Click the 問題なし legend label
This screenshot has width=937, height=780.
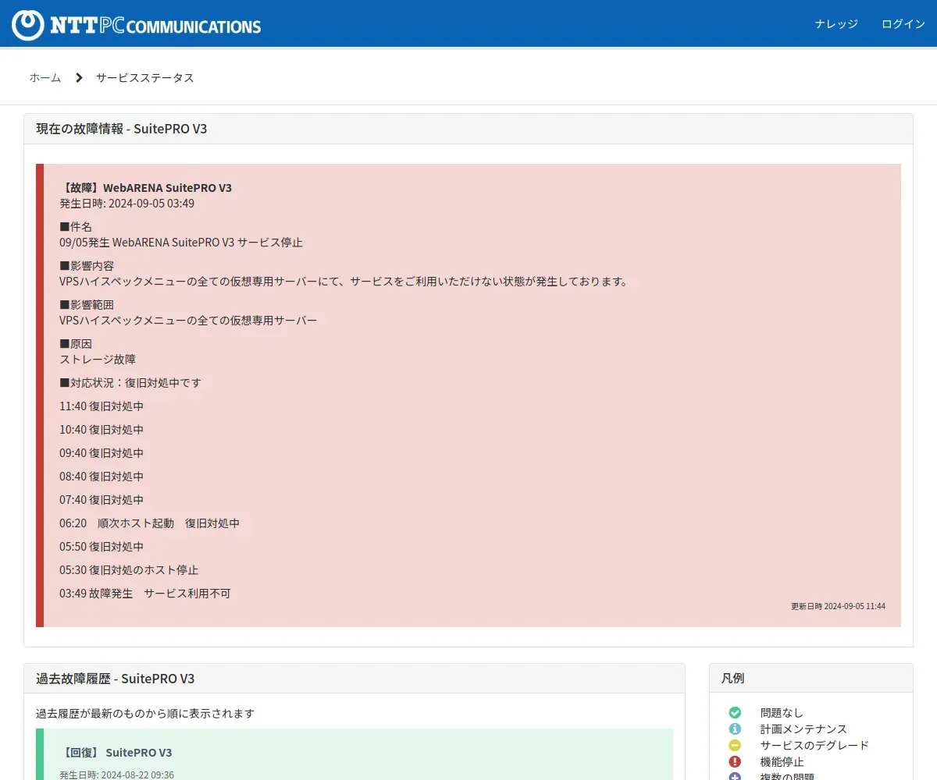tap(782, 713)
